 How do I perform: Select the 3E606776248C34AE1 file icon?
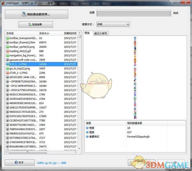point(7,125)
